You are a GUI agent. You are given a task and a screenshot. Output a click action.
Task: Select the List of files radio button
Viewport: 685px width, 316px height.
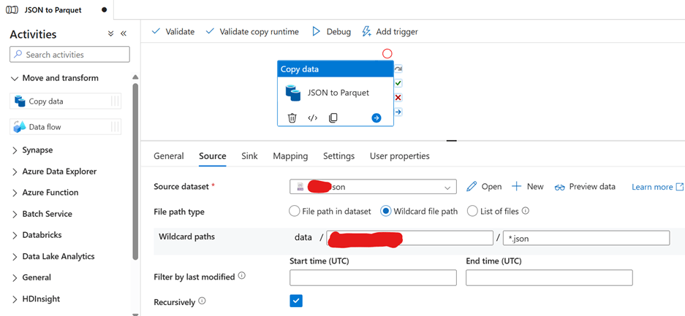click(472, 212)
